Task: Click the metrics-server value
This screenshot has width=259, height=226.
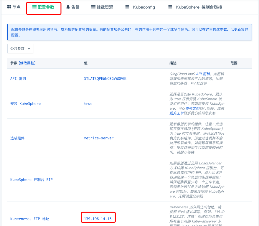Action: click(x=98, y=138)
